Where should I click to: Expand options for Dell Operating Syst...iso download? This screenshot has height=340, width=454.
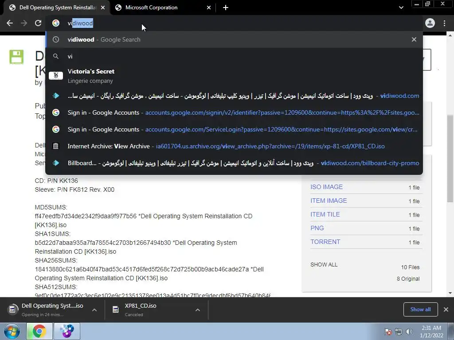[94, 310]
